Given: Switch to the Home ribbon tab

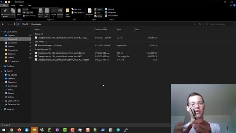Looking at the screenshot, I should point(13,5).
